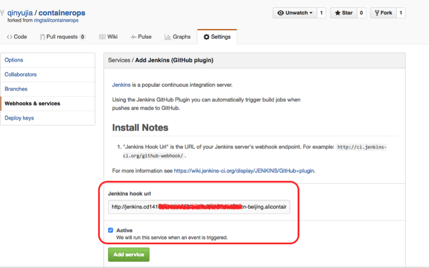The height and width of the screenshot is (268, 429).
Task: Open the Pulse tab
Action: [x=141, y=37]
